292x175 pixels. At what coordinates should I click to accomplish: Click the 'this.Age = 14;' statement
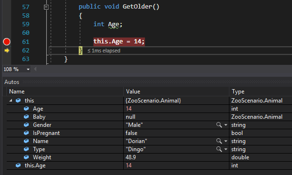pos(119,41)
